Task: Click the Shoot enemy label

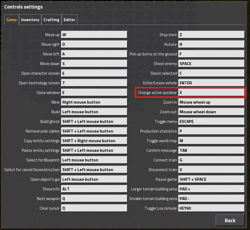Action: click(x=165, y=64)
